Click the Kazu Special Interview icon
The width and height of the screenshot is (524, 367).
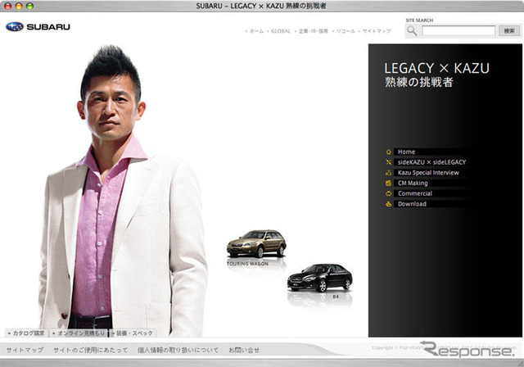point(388,173)
